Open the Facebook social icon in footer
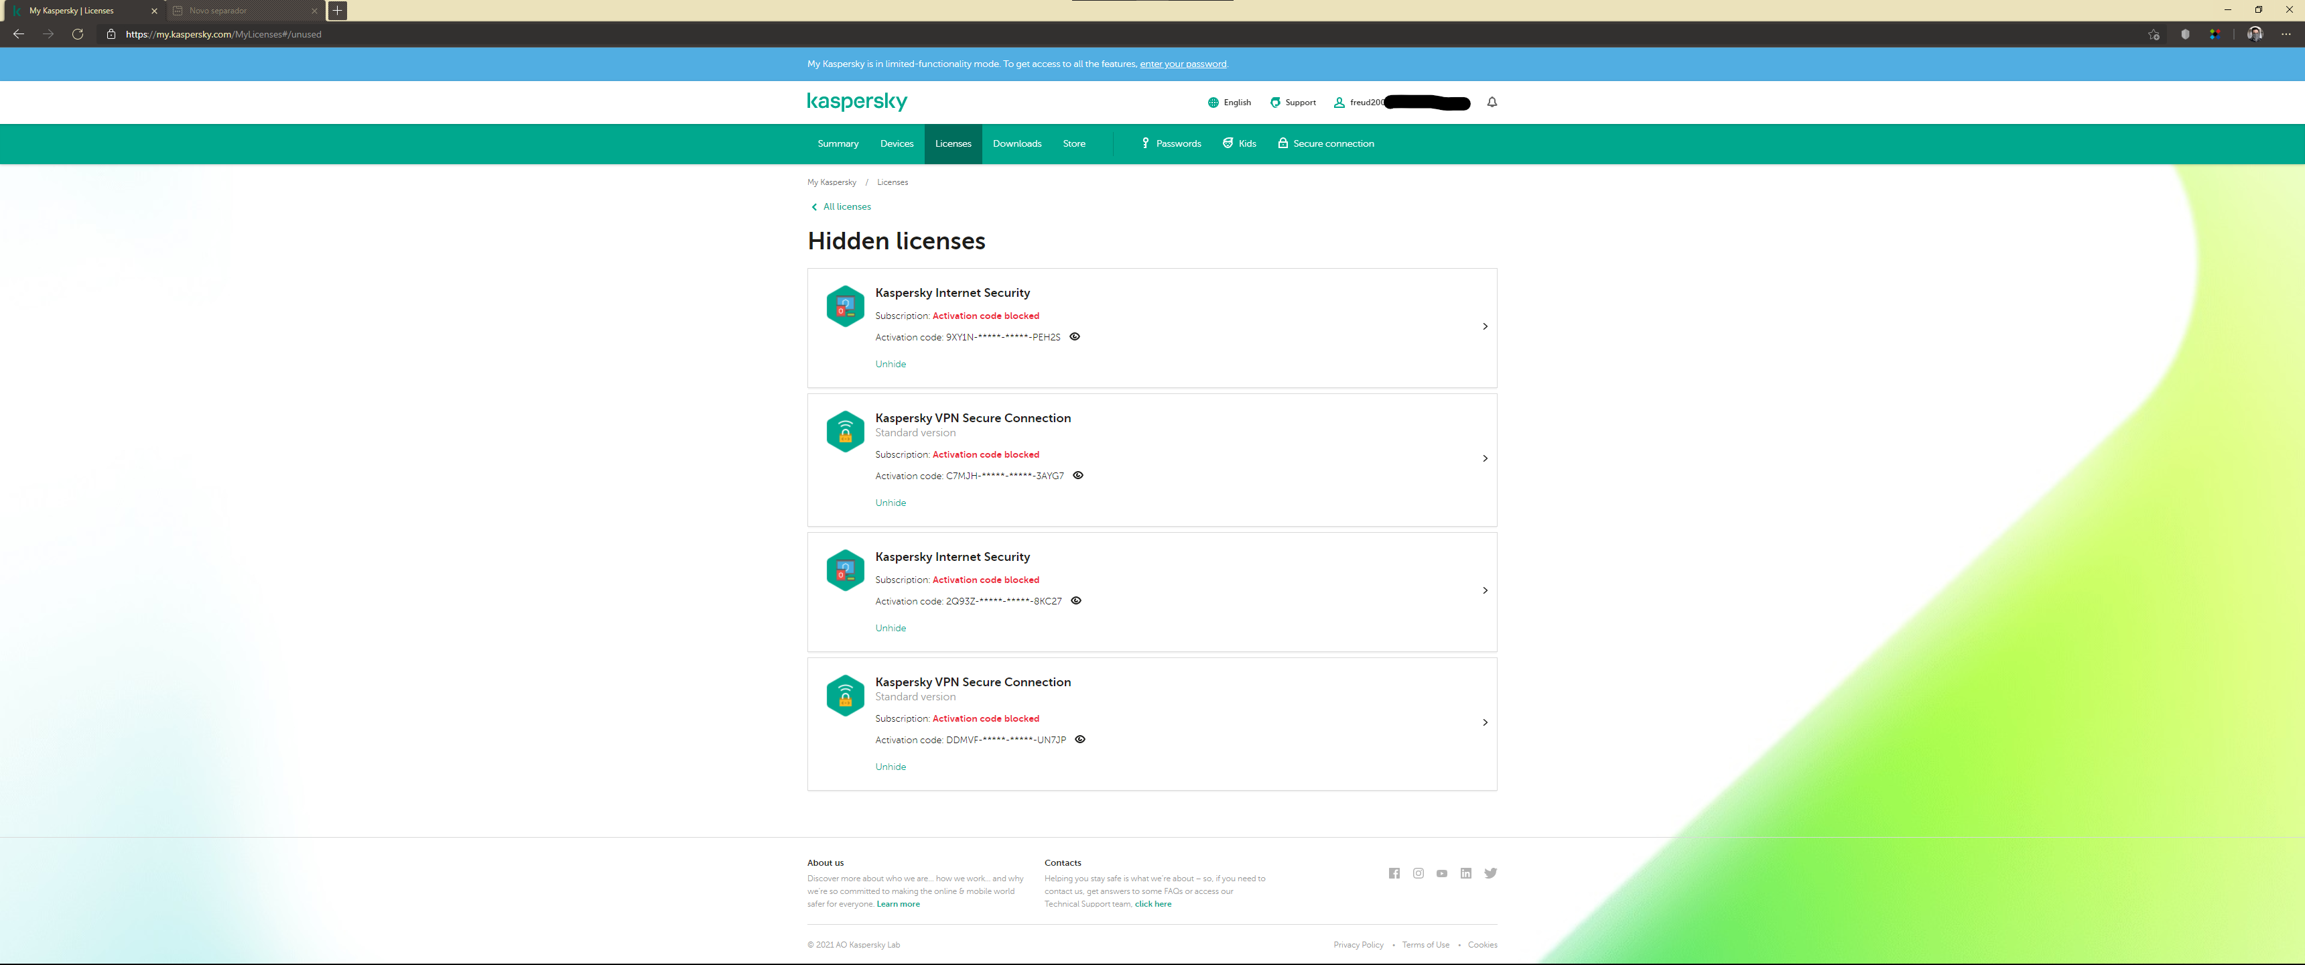 tap(1394, 873)
